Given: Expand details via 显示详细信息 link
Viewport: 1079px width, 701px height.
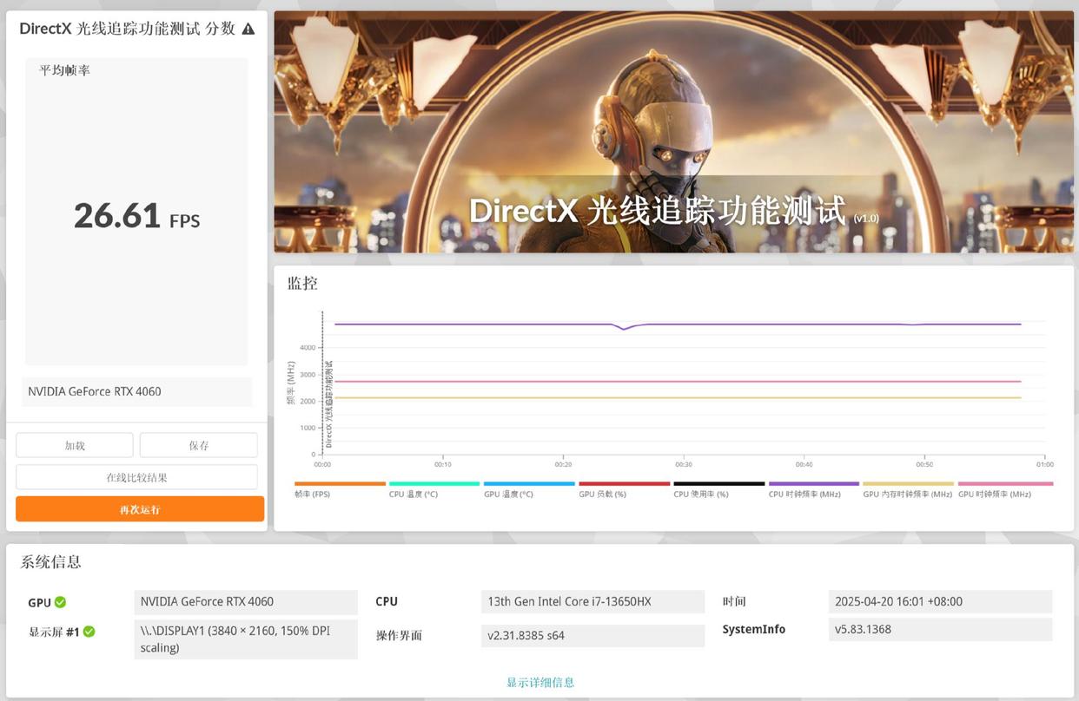Looking at the screenshot, I should [540, 682].
